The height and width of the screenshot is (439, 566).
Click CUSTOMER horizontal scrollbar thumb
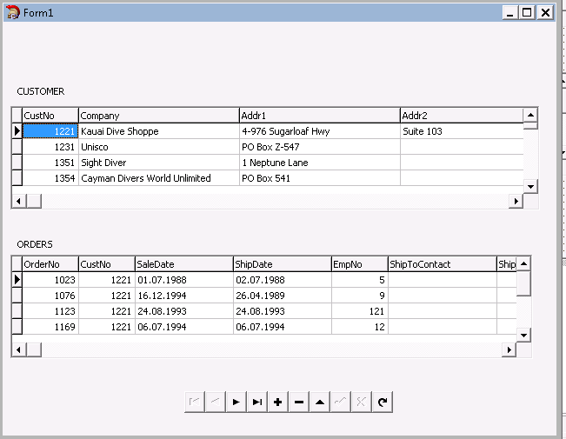[34, 201]
